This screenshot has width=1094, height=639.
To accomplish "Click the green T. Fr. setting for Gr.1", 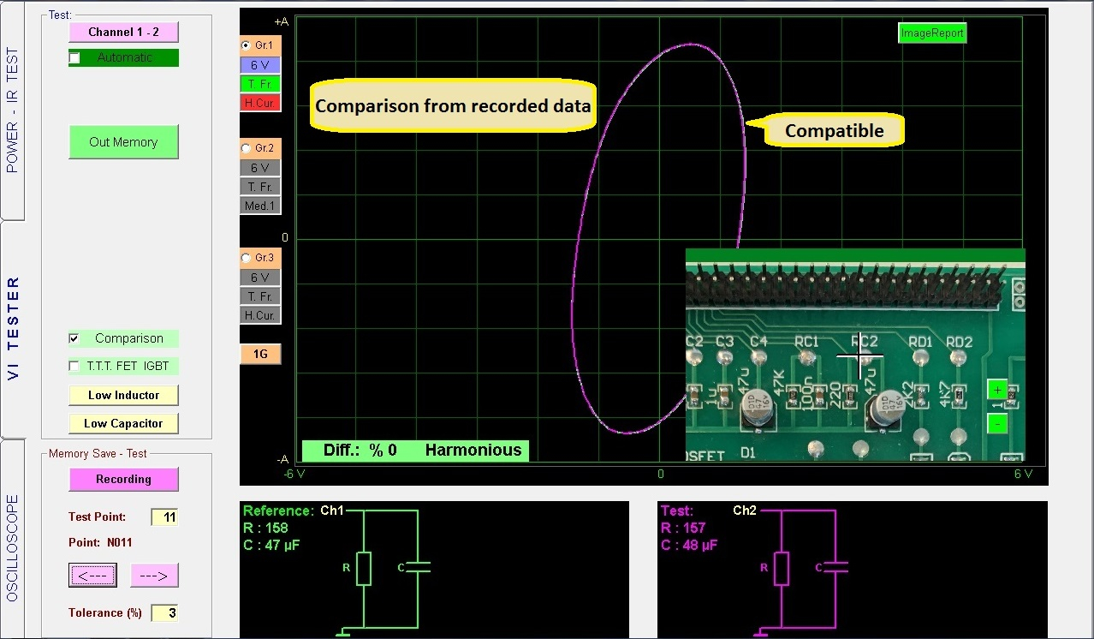I will click(260, 84).
